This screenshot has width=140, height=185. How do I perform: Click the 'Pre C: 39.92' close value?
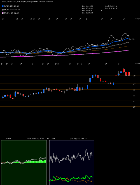87,13
